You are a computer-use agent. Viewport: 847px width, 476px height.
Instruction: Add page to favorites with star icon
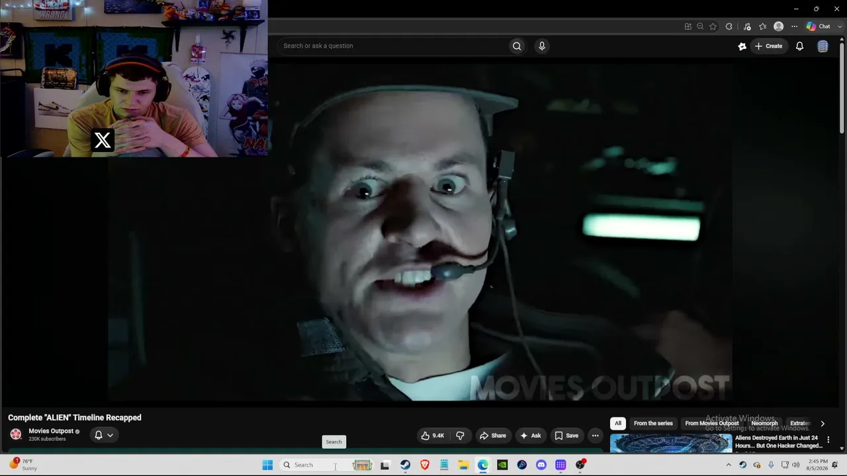pos(713,26)
